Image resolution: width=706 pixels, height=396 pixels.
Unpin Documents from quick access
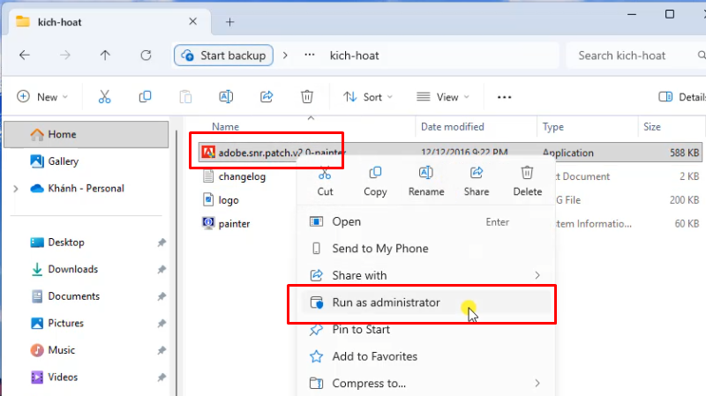pyautogui.click(x=161, y=296)
